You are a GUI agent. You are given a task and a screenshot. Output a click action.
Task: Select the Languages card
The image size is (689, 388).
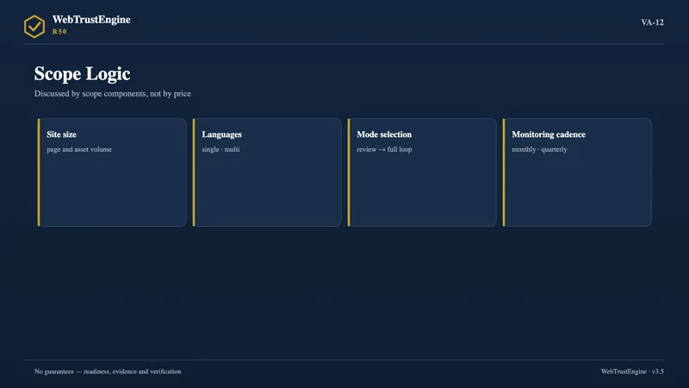point(267,172)
